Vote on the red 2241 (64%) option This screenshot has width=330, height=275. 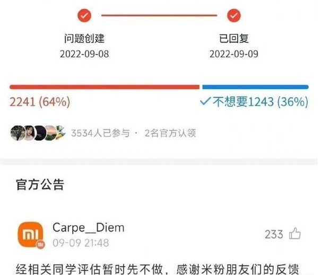click(x=40, y=102)
